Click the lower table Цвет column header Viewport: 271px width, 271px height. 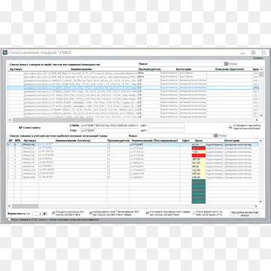pos(186,141)
